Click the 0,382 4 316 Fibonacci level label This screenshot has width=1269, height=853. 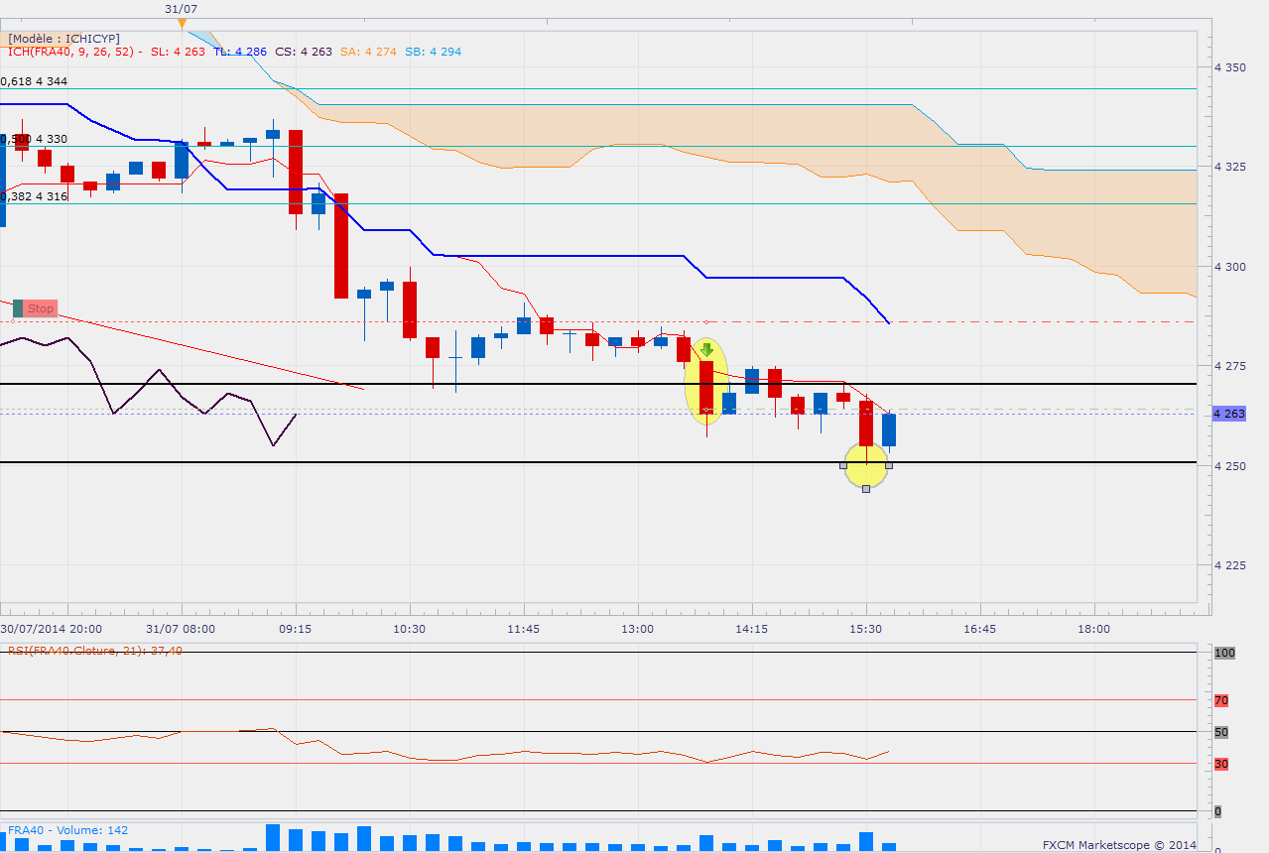[x=35, y=196]
